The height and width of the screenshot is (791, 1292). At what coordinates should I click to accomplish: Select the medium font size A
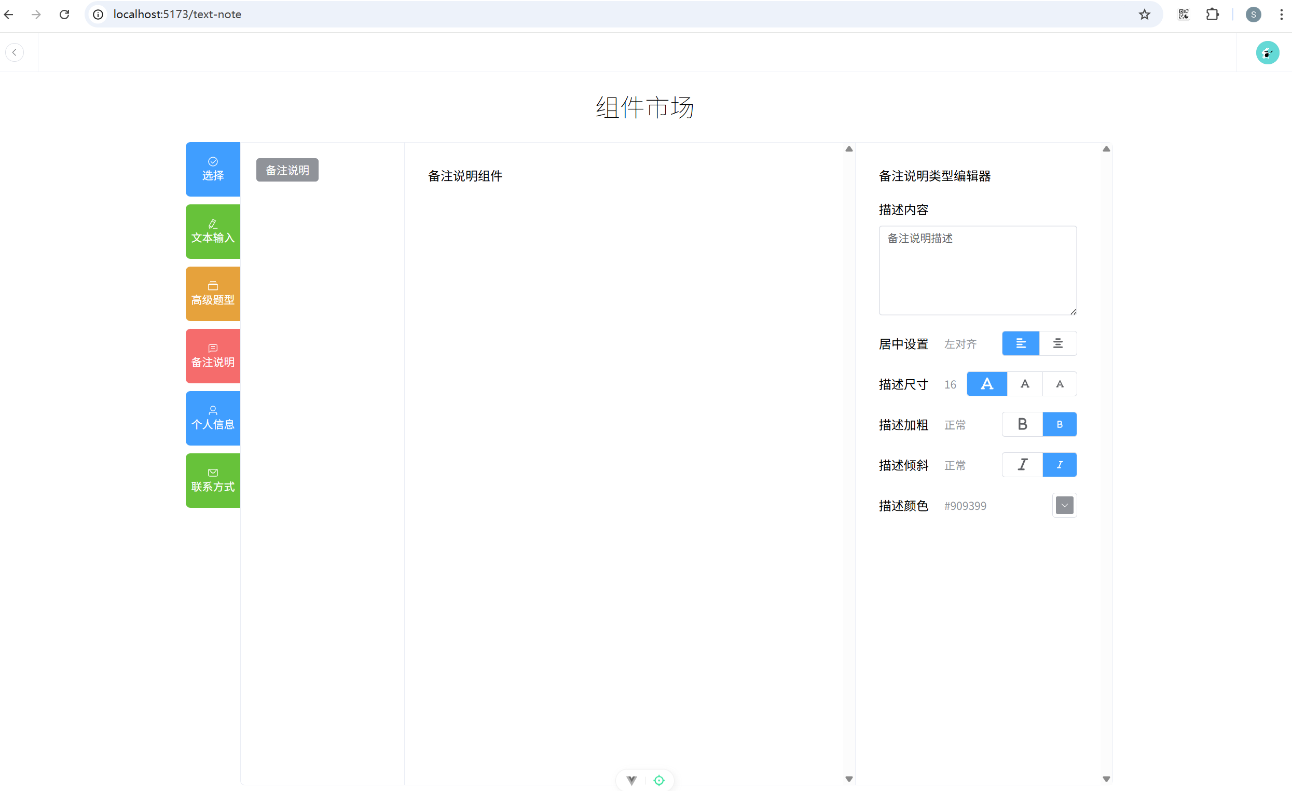pos(1024,384)
